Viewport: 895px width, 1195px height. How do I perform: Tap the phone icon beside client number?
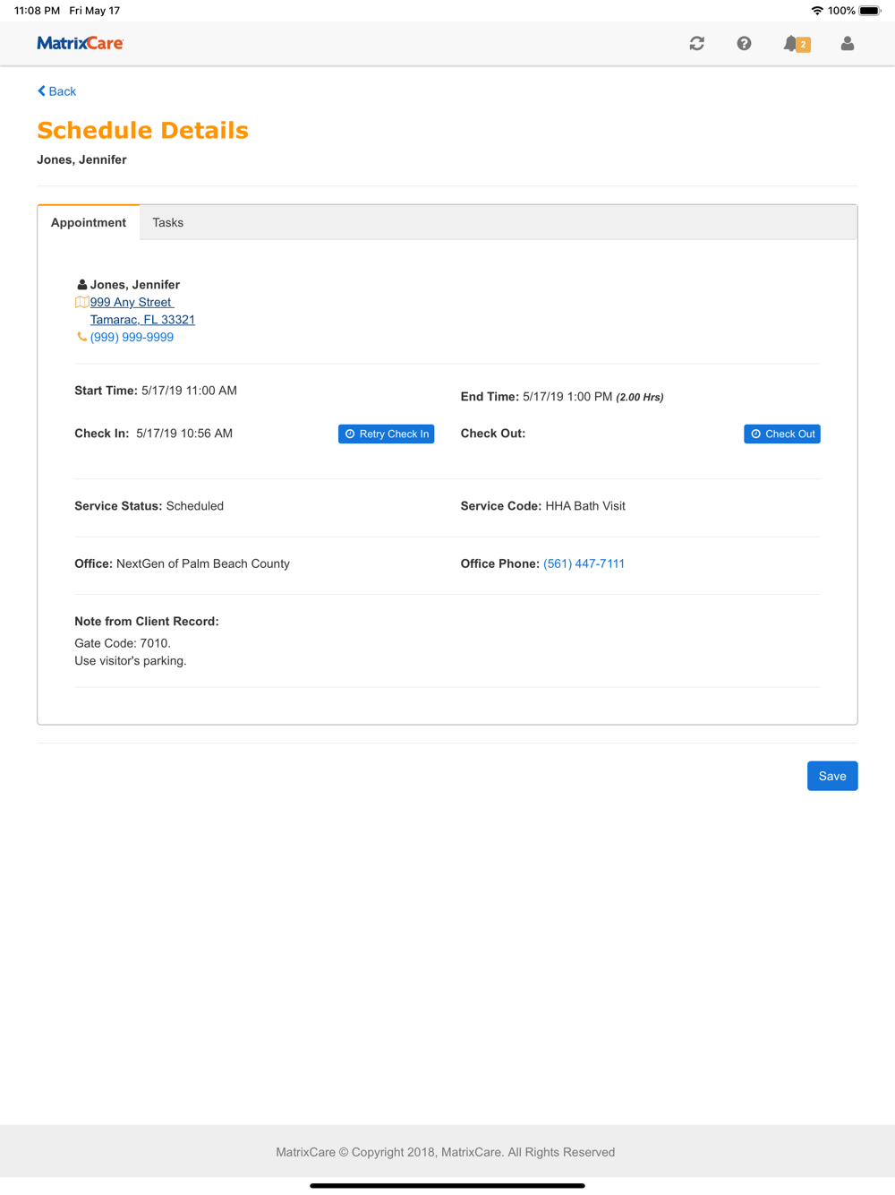pos(81,337)
